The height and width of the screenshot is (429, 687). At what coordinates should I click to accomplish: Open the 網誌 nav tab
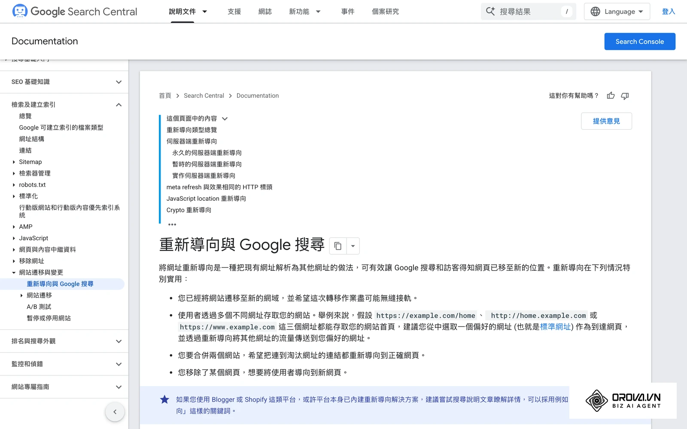coord(265,12)
